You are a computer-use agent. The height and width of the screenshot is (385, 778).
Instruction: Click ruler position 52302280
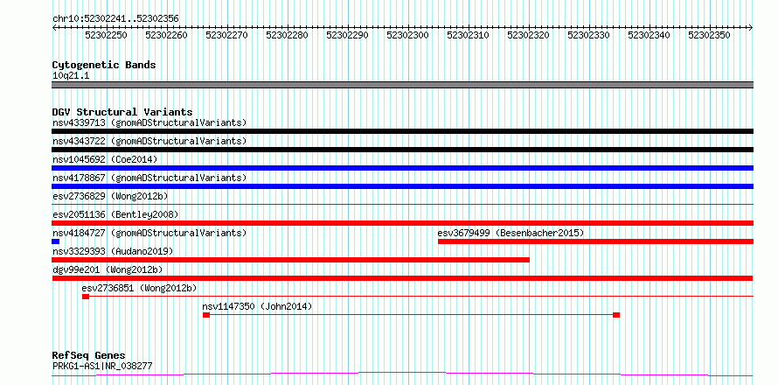click(x=288, y=35)
